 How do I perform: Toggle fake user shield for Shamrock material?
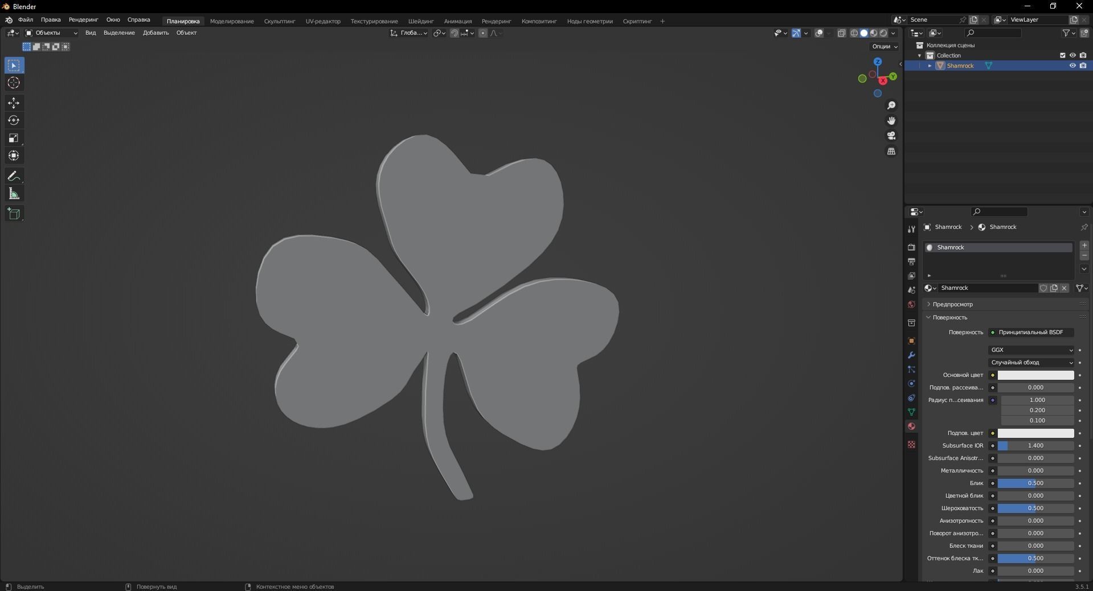click(1043, 288)
